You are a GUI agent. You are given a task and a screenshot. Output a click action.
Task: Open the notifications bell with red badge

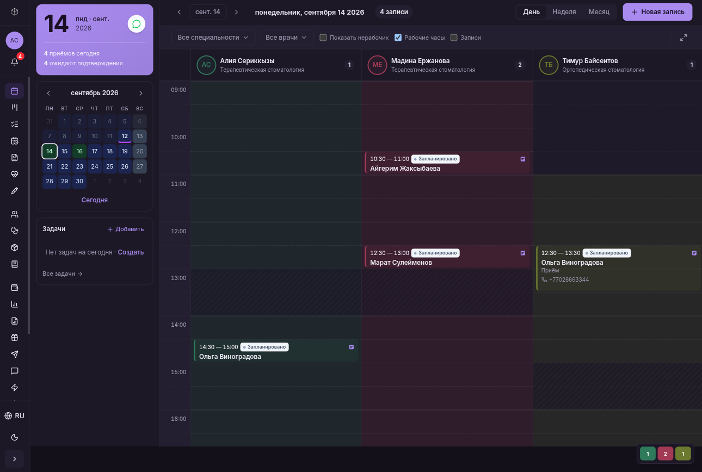click(x=15, y=61)
